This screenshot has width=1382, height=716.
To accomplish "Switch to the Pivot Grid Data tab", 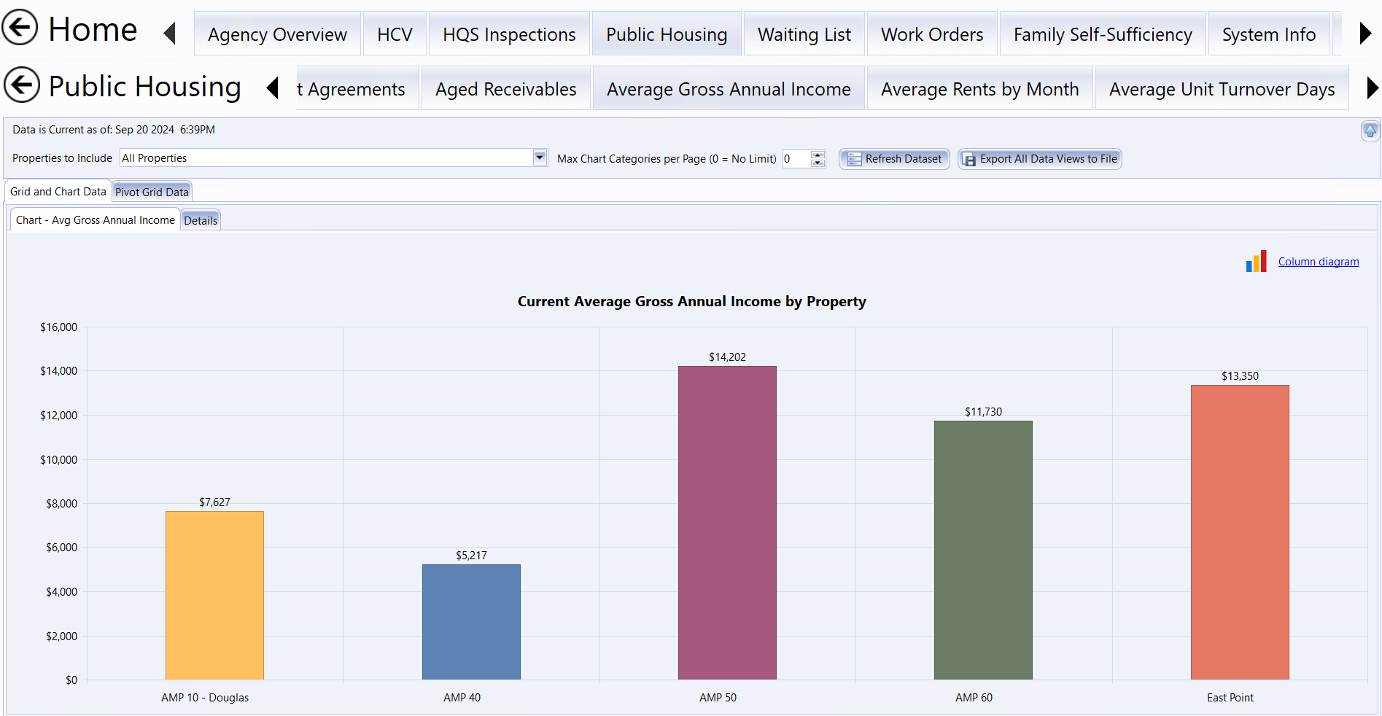I will pos(152,192).
